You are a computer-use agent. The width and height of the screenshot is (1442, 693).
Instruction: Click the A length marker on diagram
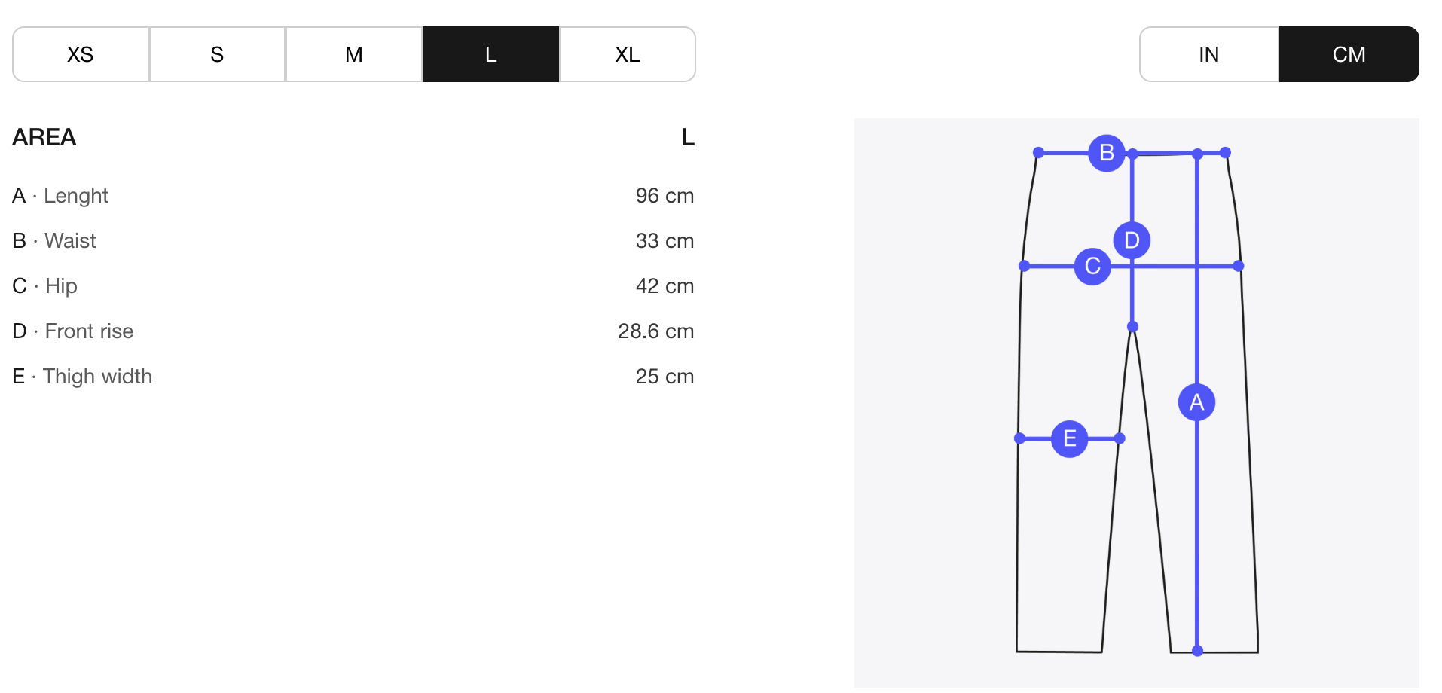pyautogui.click(x=1196, y=402)
